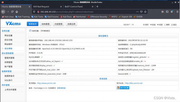180x102 pixels.
Task: Open 后台功能 in the sidebar
Action: [8, 40]
